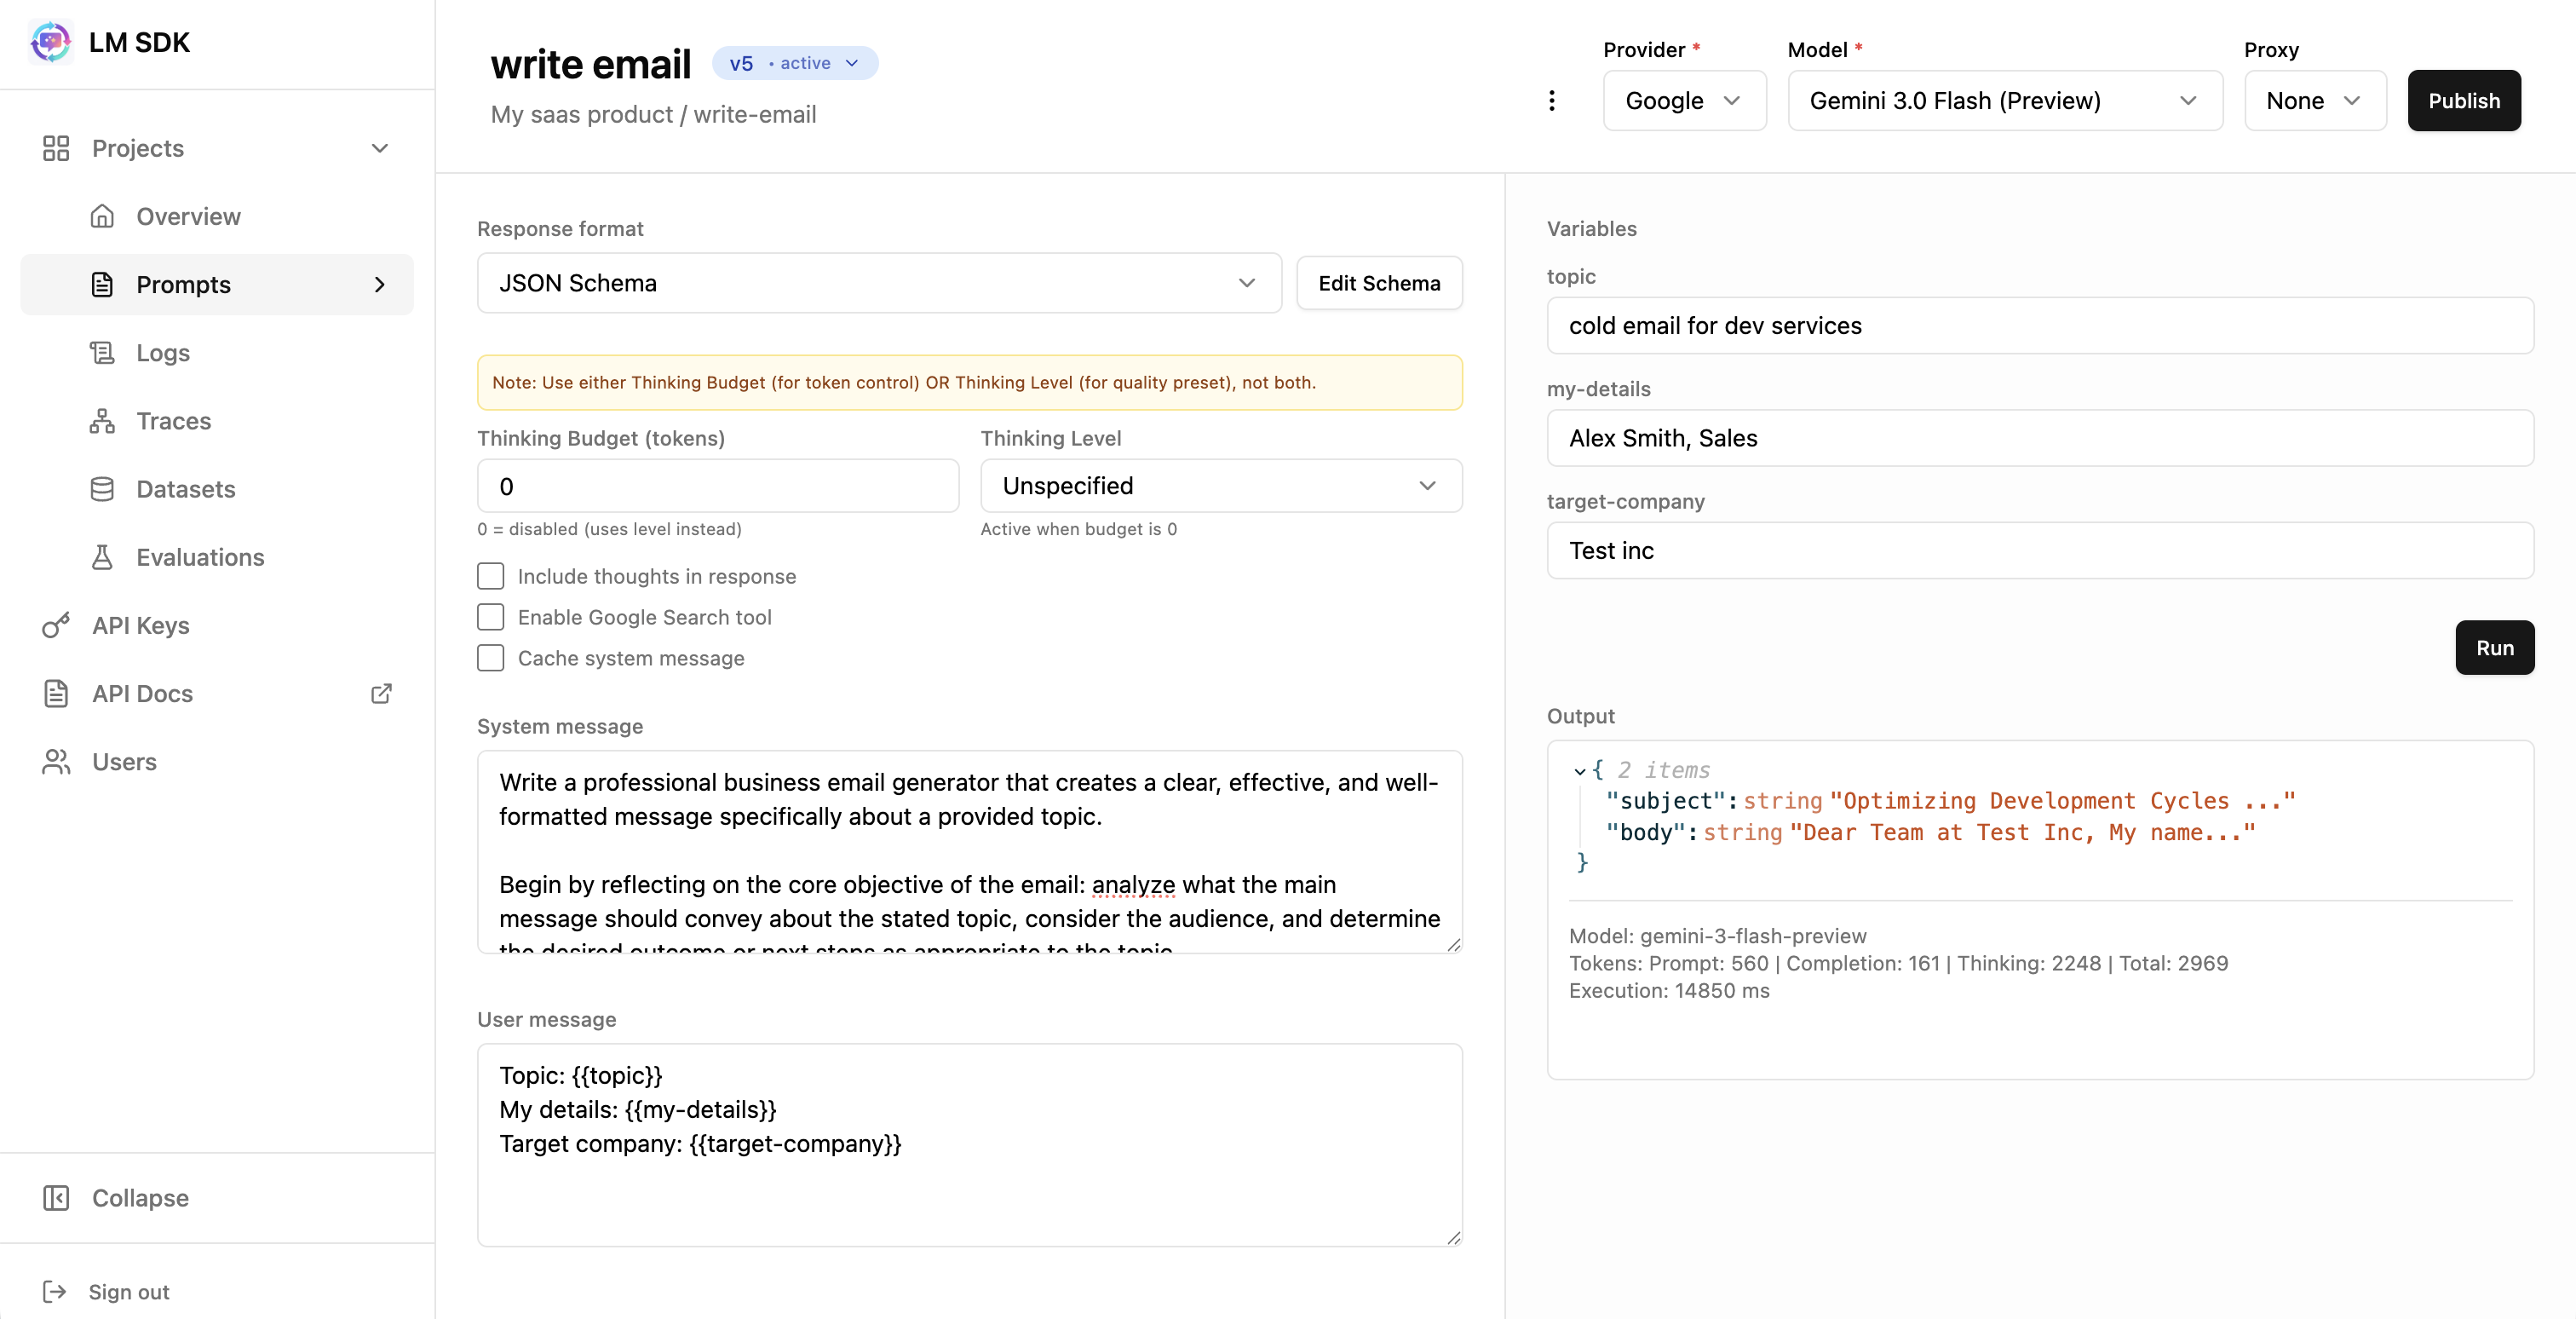Image resolution: width=2576 pixels, height=1319 pixels.
Task: Click the Datasets database icon
Action: tap(102, 489)
